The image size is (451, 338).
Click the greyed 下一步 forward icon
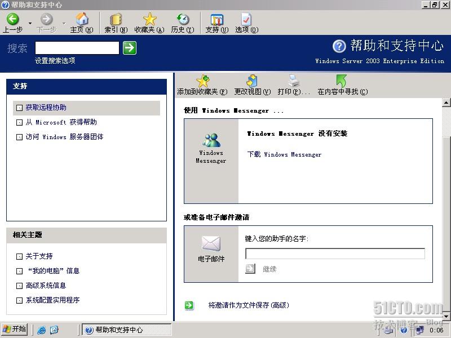click(46, 19)
